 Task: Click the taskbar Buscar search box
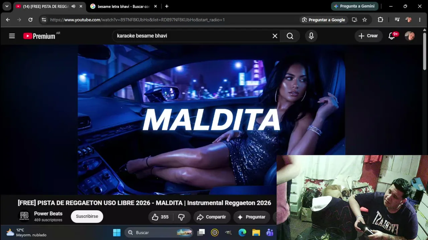point(159,232)
